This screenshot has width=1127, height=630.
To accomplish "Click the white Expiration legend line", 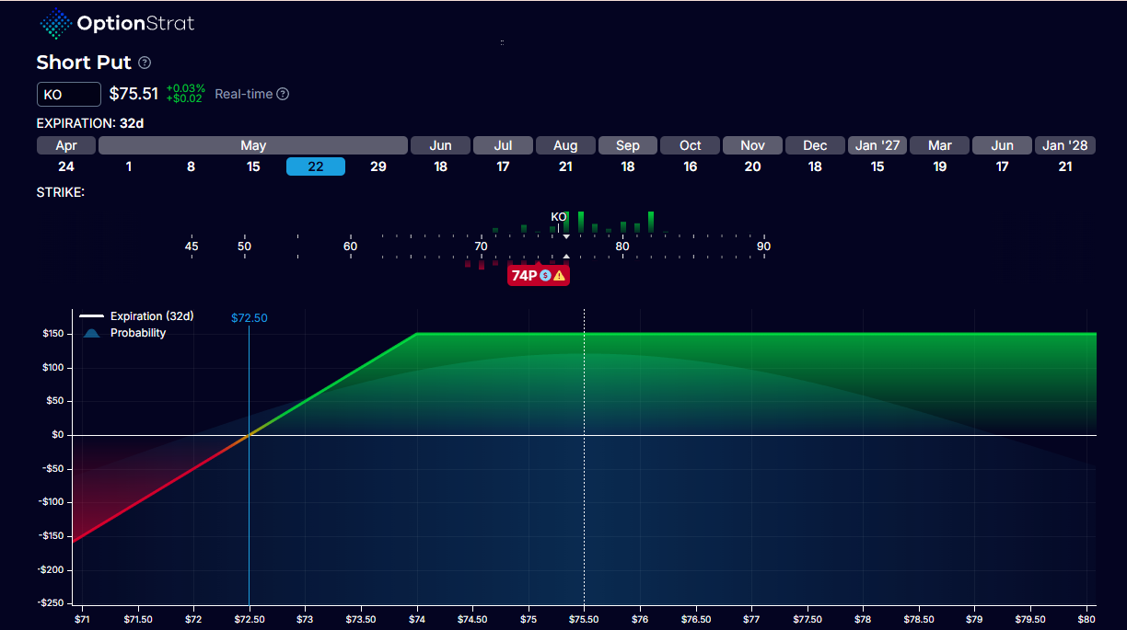I will (92, 316).
